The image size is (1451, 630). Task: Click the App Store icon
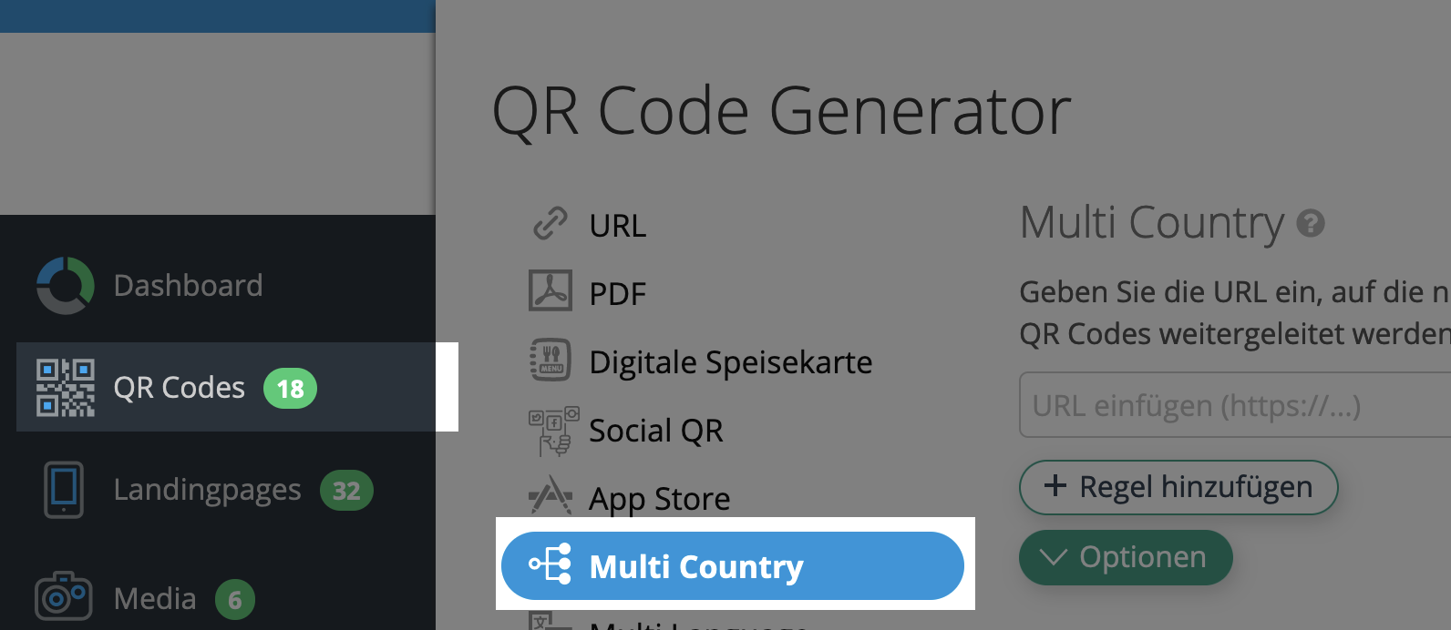(x=549, y=496)
